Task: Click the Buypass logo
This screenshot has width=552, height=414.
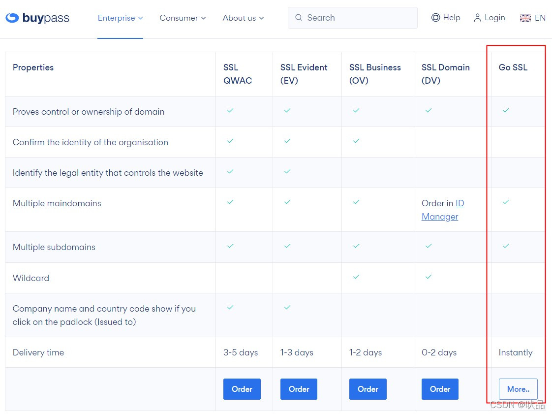Action: click(x=37, y=18)
